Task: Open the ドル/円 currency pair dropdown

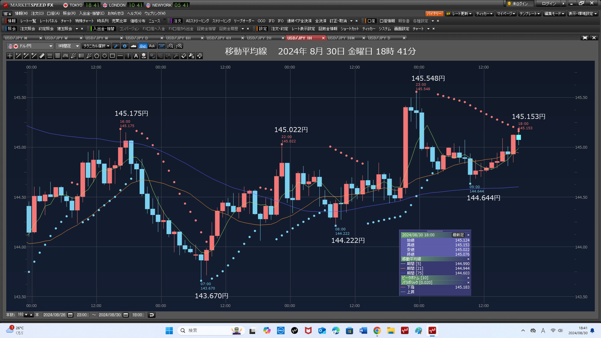Action: tap(30, 46)
